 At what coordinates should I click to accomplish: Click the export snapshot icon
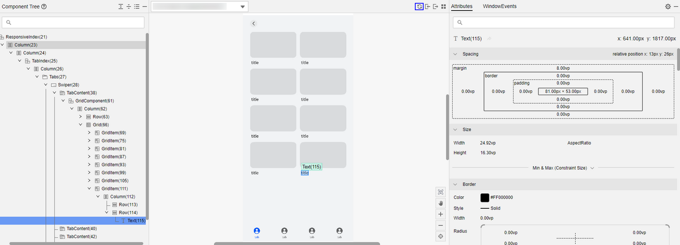pyautogui.click(x=435, y=6)
